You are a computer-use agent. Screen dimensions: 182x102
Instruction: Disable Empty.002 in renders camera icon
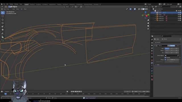point(180,18)
